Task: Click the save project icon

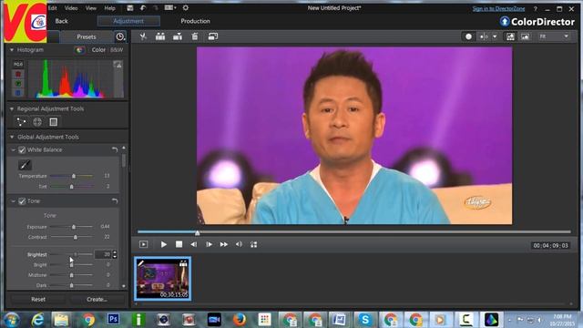Action: (129, 8)
